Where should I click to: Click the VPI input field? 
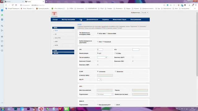click(x=100, y=49)
